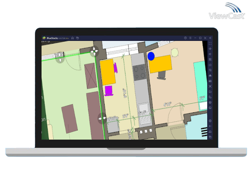The height and width of the screenshot is (171, 250).
Task: Click the four-way move handle at wall corner
Action: [94, 51]
